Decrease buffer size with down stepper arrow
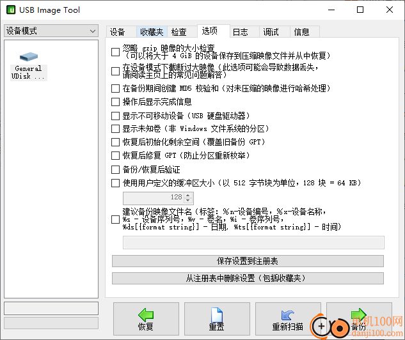The image size is (405, 340). coord(188,201)
